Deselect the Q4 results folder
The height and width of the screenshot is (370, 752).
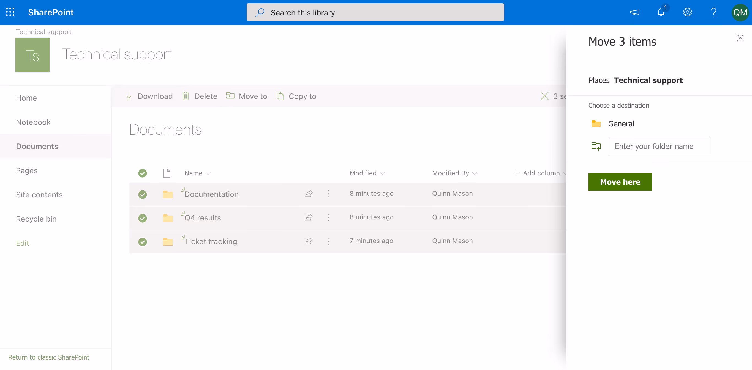pos(143,218)
